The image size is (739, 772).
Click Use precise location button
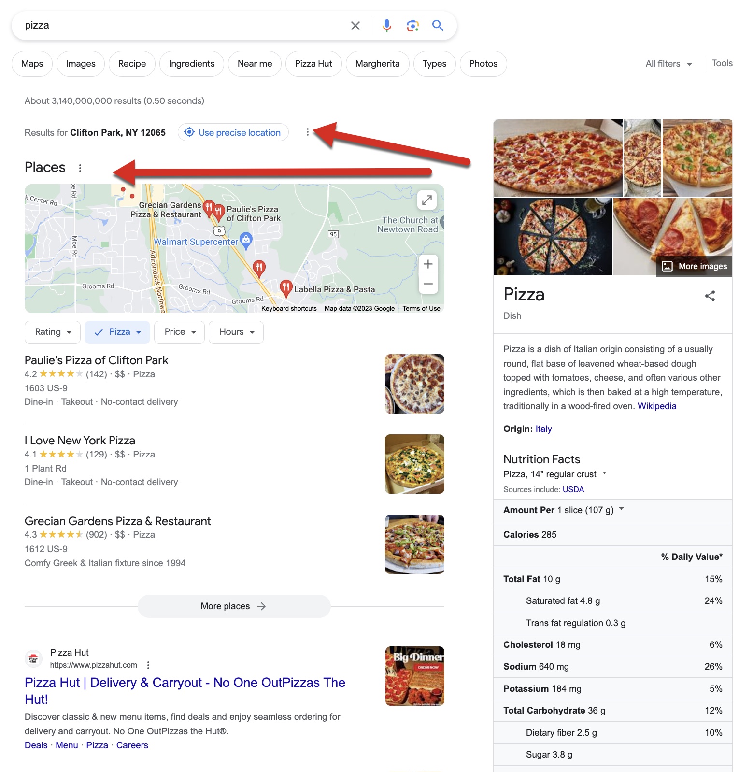233,132
